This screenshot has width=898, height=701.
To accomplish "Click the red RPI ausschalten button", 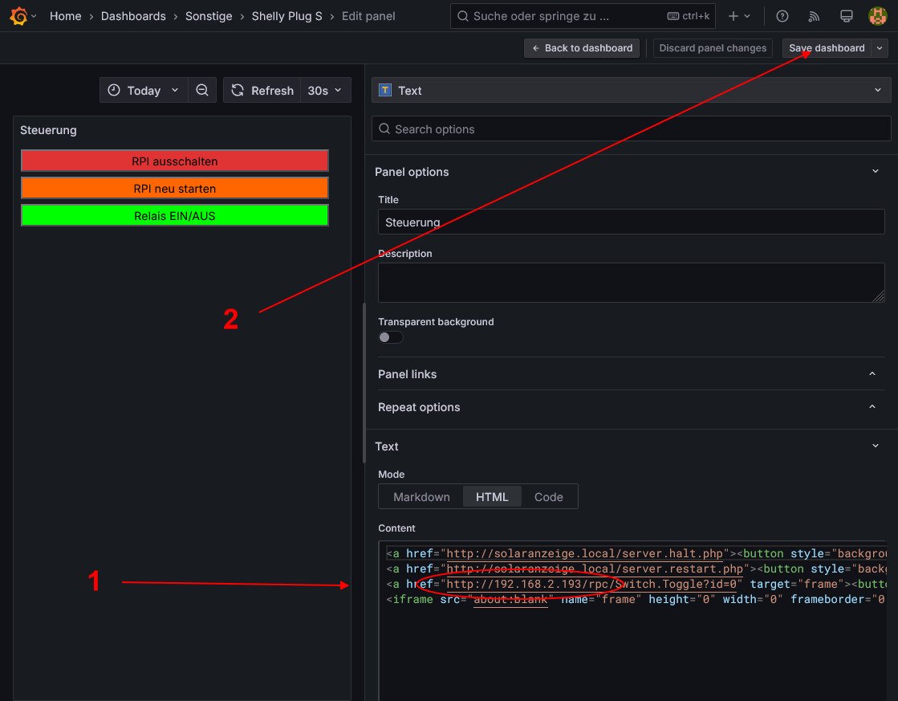I will tap(175, 161).
